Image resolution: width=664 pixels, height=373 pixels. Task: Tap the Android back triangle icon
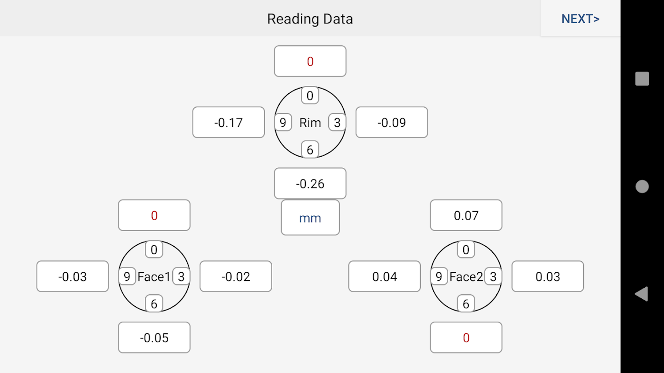[642, 294]
